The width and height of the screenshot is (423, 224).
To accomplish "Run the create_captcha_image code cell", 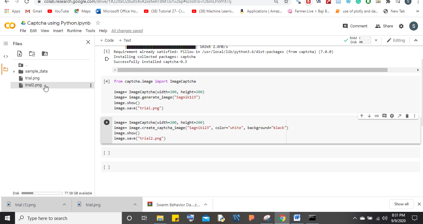I will point(106,122).
